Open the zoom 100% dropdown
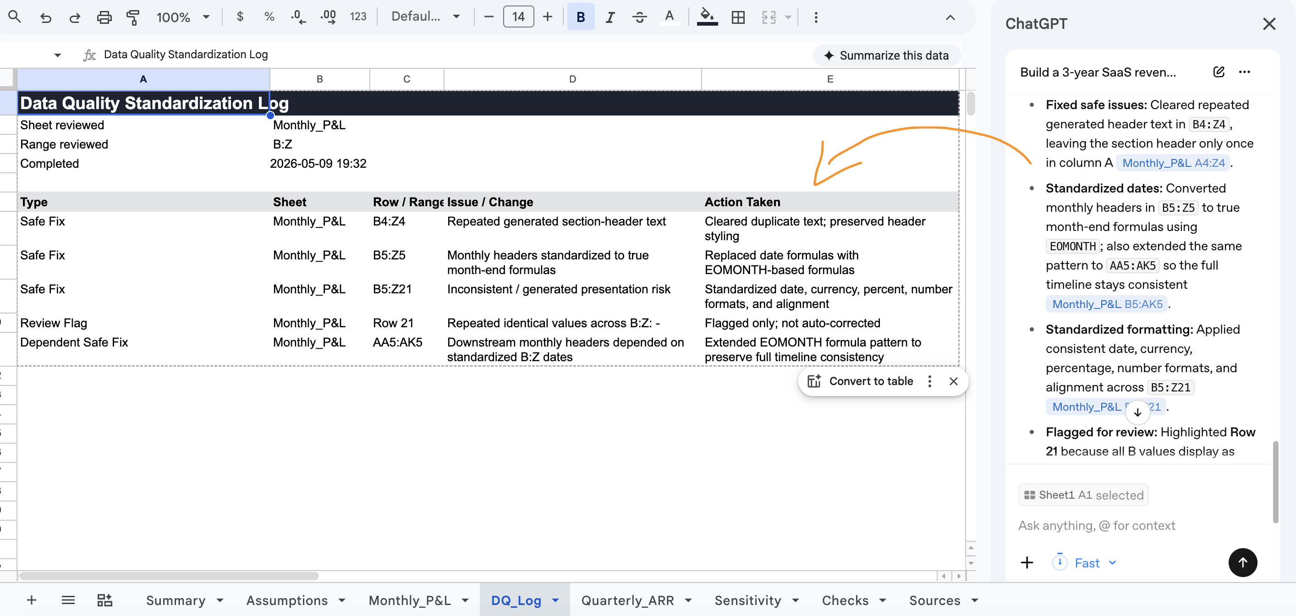This screenshot has height=616, width=1296. [183, 17]
